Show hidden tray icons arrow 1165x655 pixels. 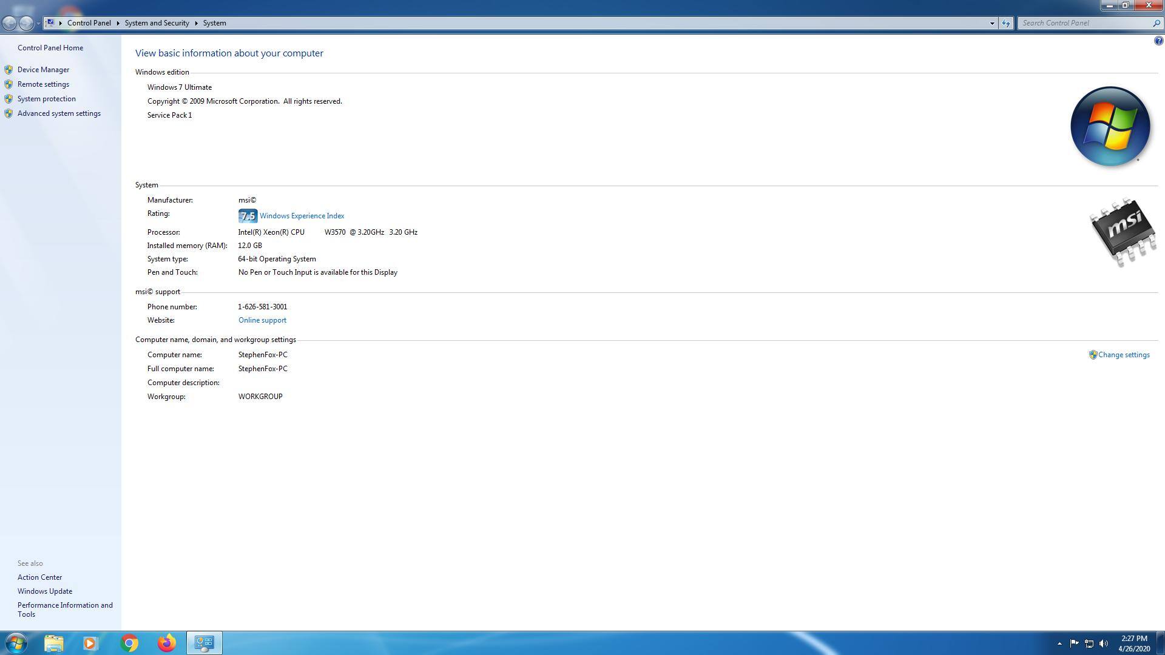(x=1059, y=643)
